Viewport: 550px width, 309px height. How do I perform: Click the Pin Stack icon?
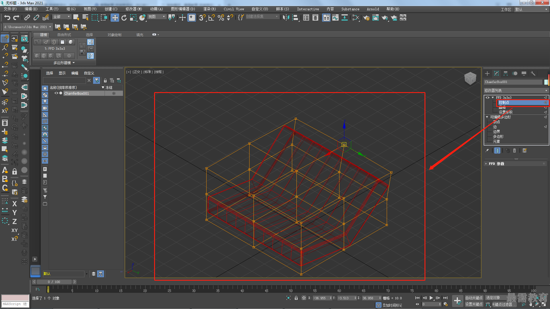pos(487,150)
